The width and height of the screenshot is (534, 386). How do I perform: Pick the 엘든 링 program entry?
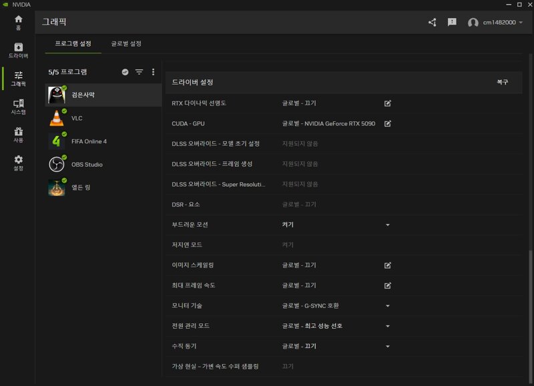pyautogui.click(x=103, y=187)
